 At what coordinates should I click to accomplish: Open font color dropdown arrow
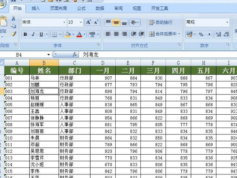[x=85, y=34]
